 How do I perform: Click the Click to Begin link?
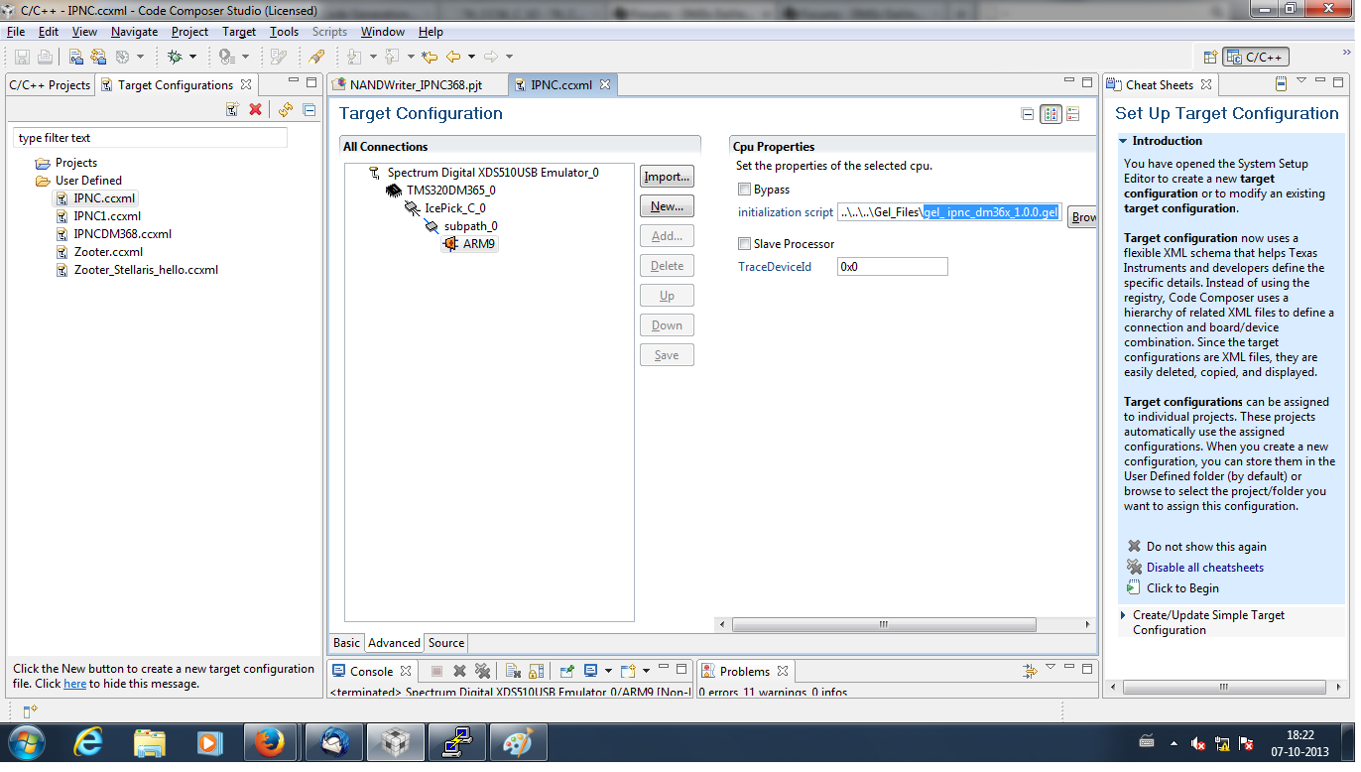pyautogui.click(x=1182, y=588)
